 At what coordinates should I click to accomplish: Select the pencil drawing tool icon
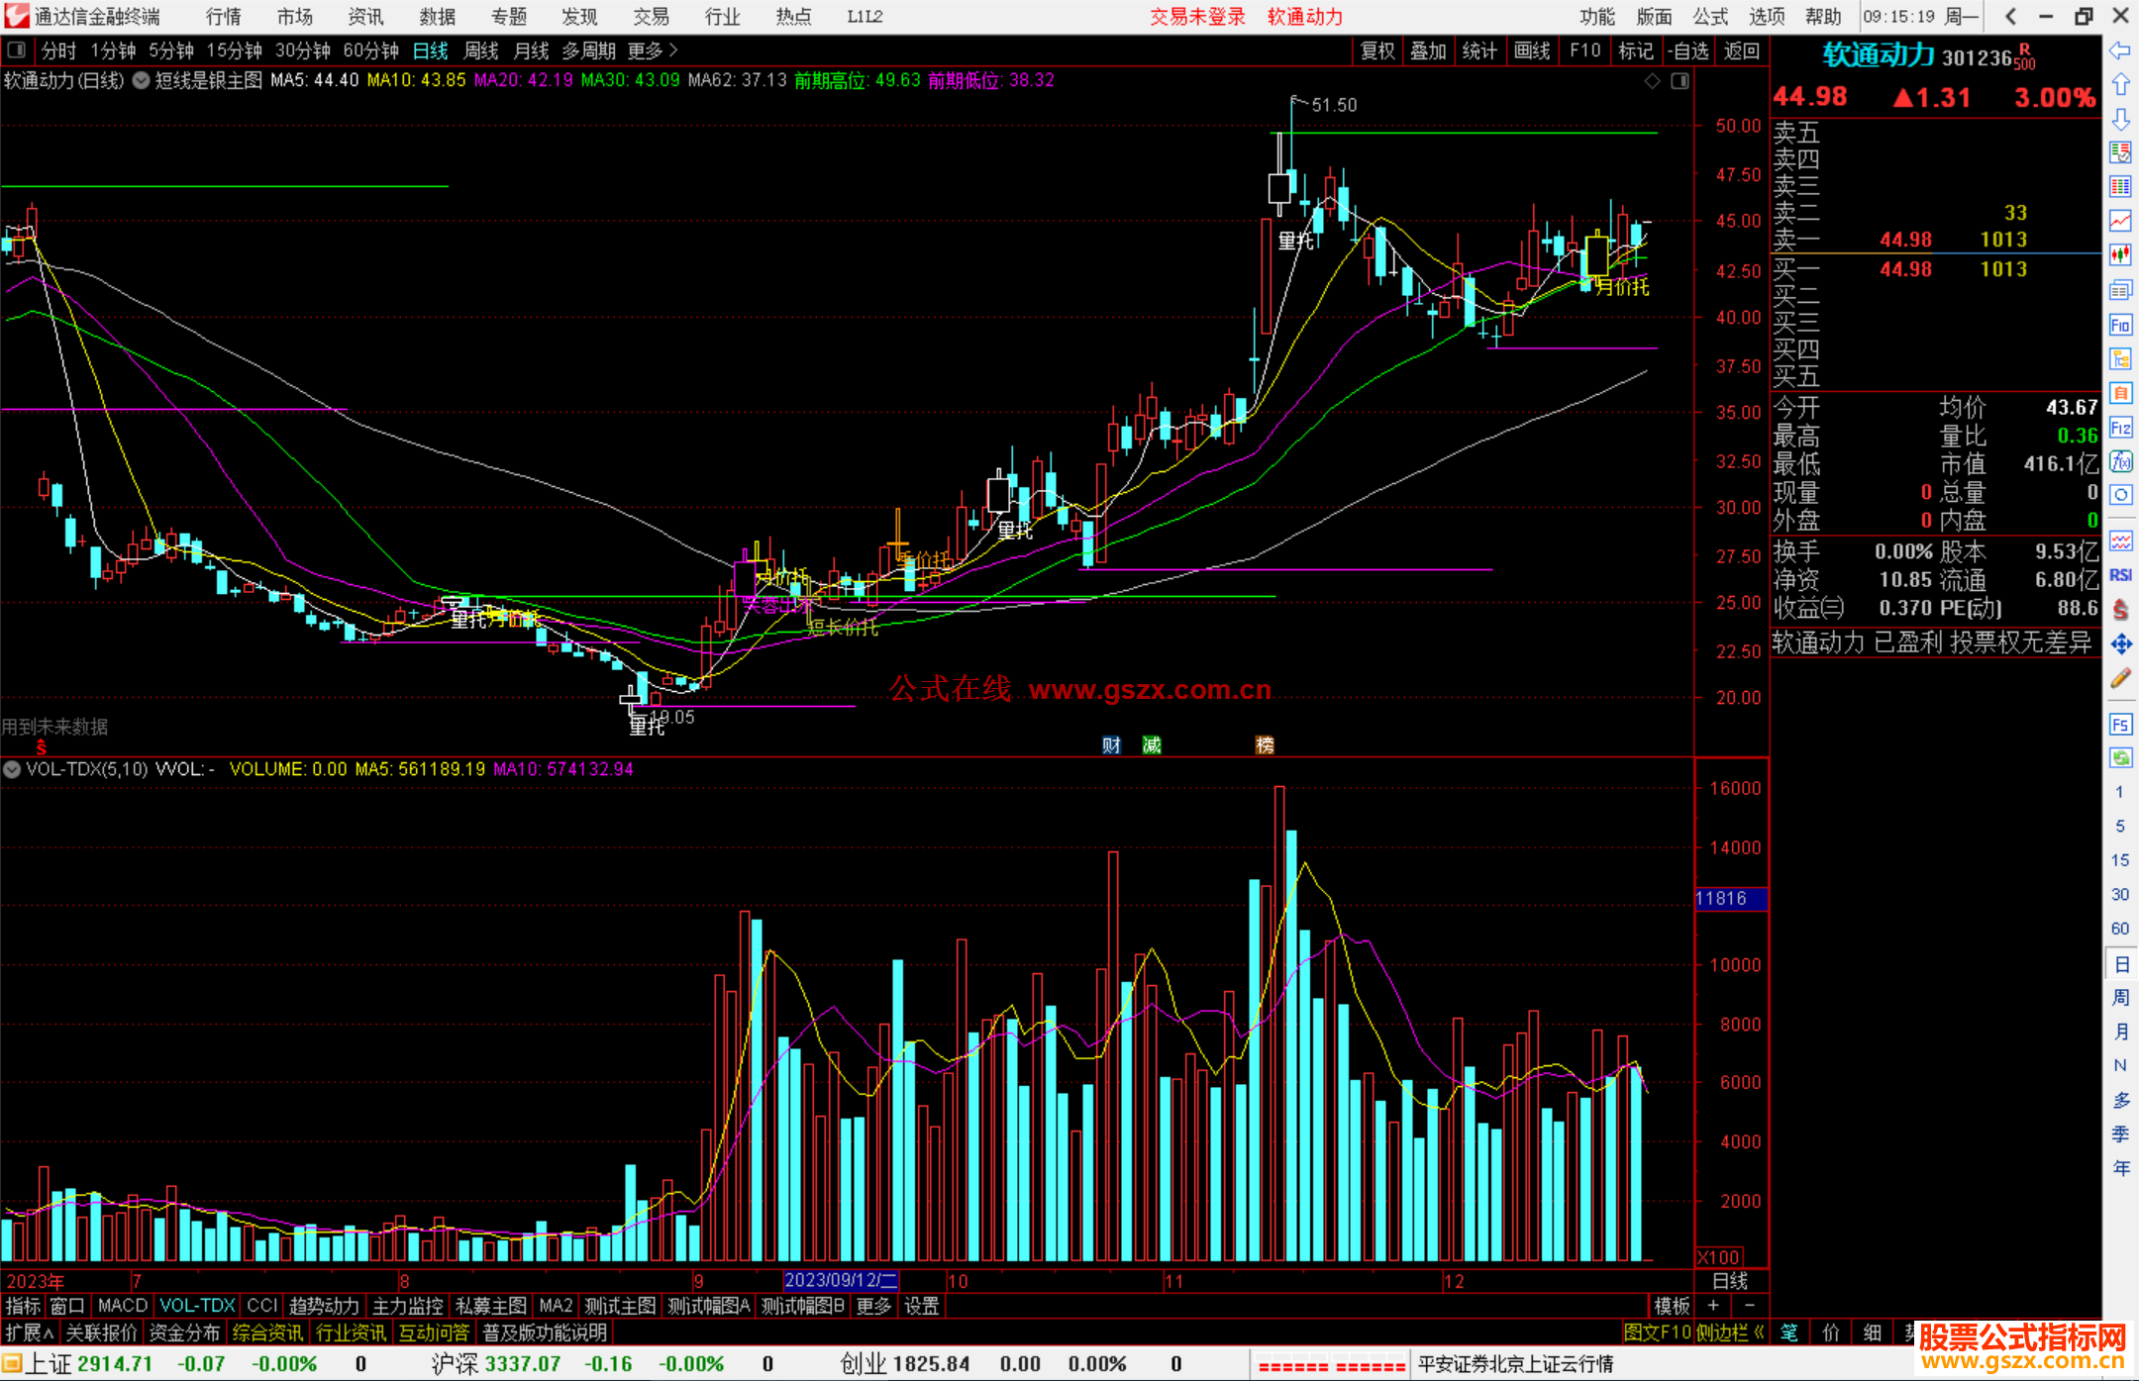(x=2120, y=679)
